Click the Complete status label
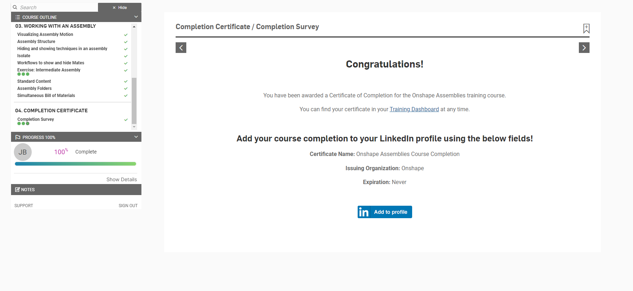This screenshot has width=633, height=291. click(86, 152)
